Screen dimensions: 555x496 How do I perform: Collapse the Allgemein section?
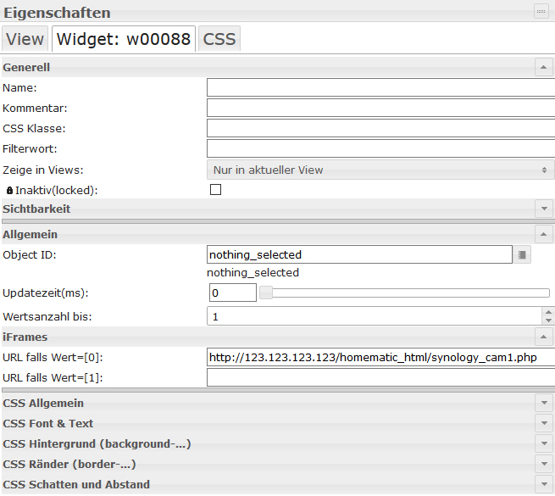pos(544,234)
